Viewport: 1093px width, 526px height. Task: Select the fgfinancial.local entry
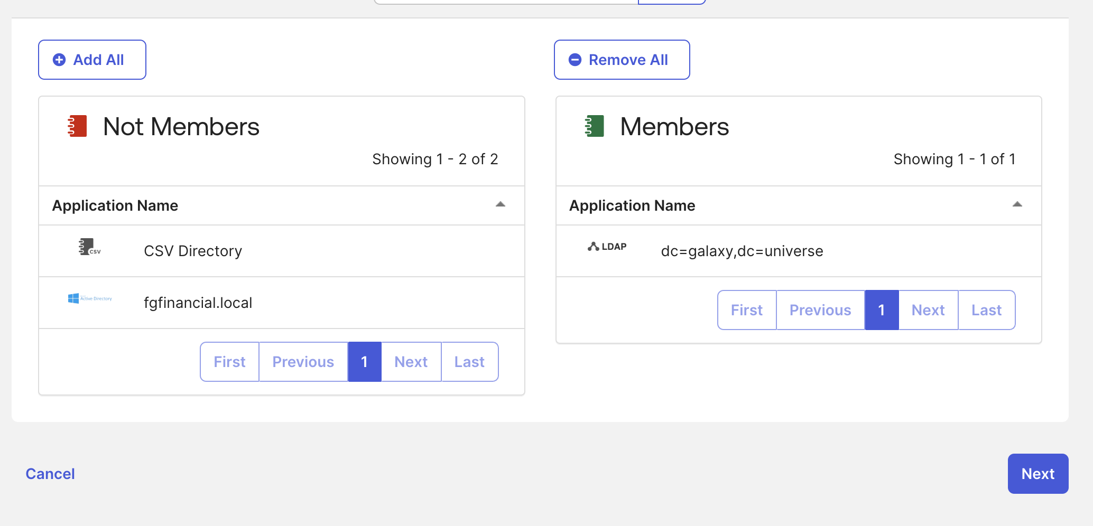coord(198,303)
